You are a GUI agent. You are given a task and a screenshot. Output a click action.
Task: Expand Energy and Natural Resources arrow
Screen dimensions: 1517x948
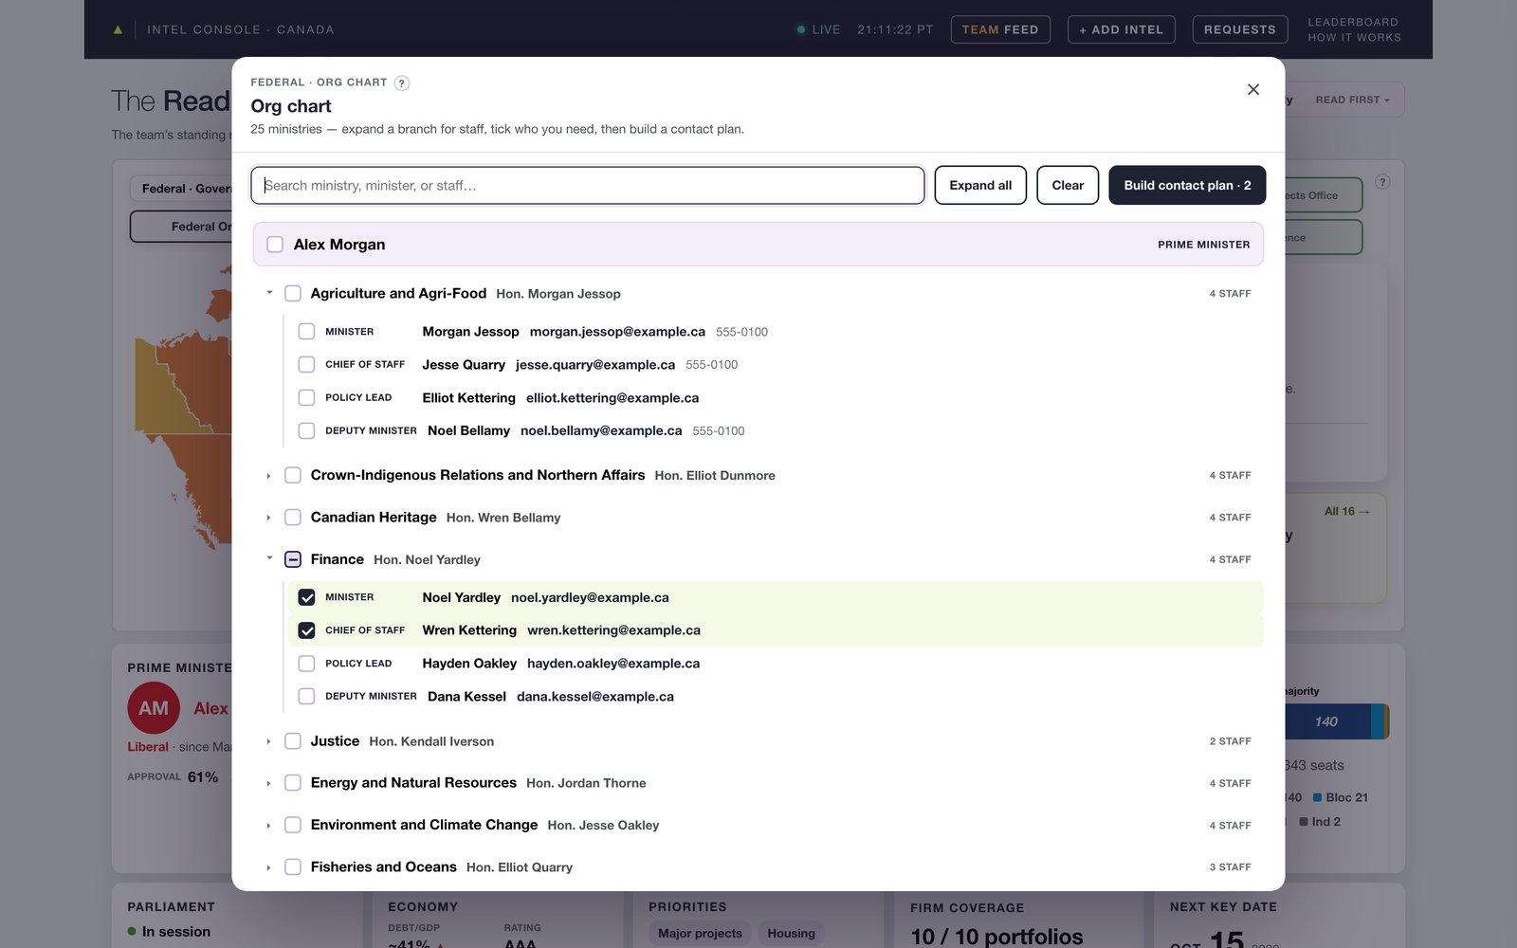click(x=269, y=784)
